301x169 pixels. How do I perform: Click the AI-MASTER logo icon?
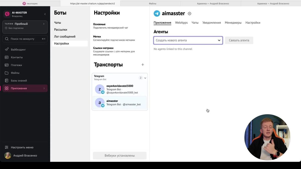tap(7, 14)
